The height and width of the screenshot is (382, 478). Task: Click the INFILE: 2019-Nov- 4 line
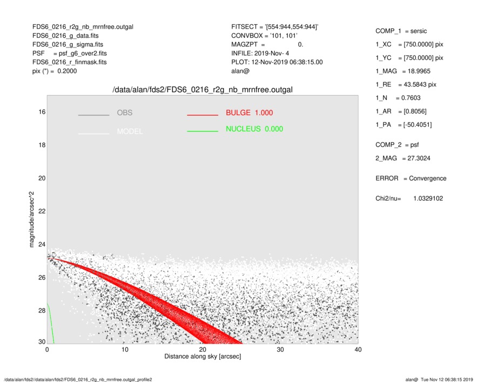click(x=260, y=53)
